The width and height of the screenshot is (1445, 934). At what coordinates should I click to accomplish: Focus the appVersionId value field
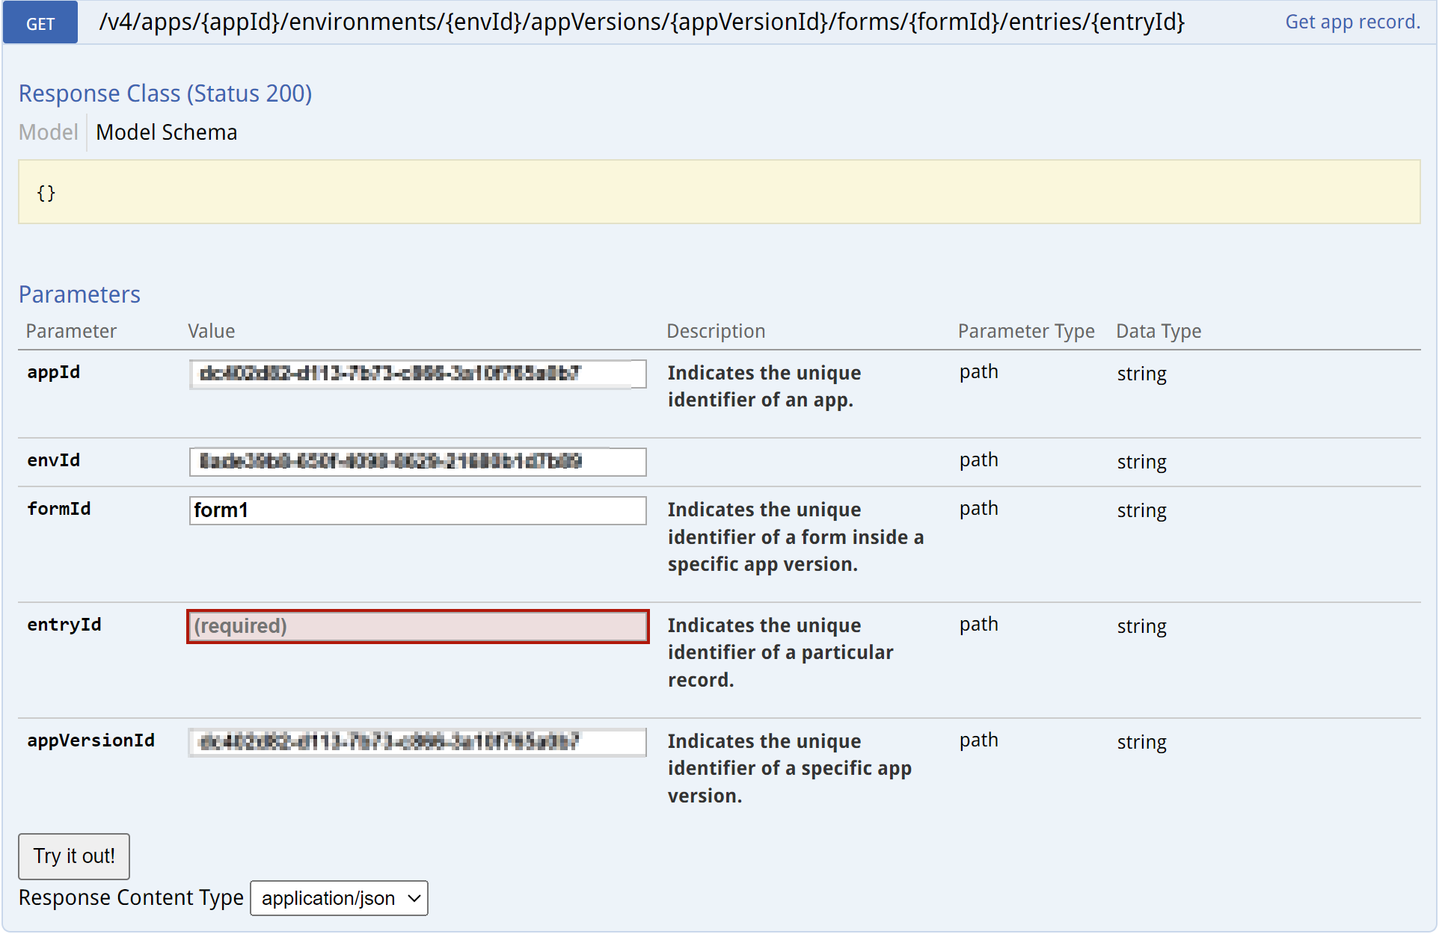pyautogui.click(x=417, y=742)
